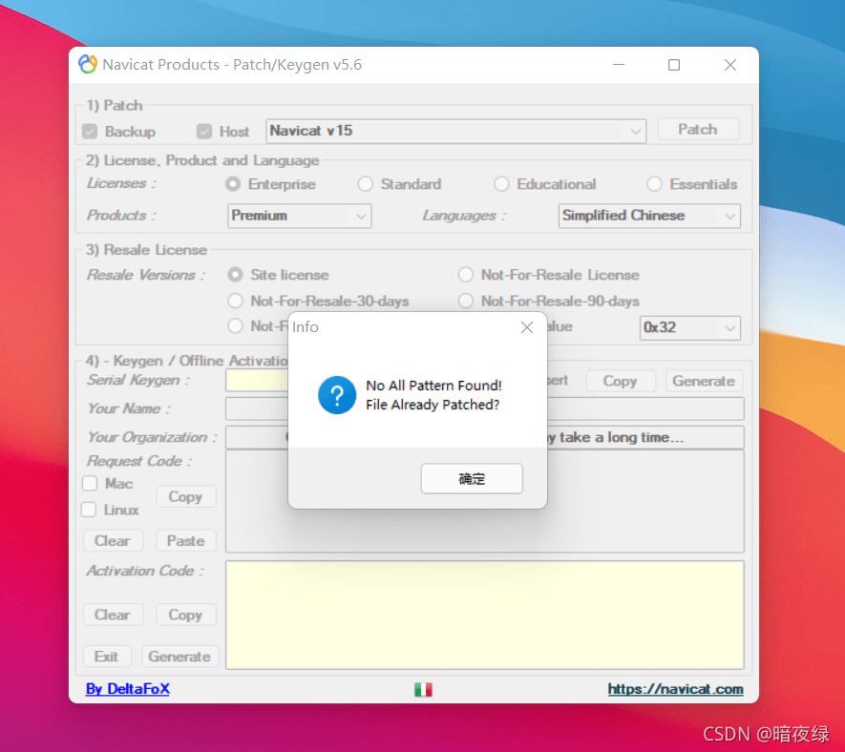Select the Essentials license option
The width and height of the screenshot is (845, 752).
(655, 184)
